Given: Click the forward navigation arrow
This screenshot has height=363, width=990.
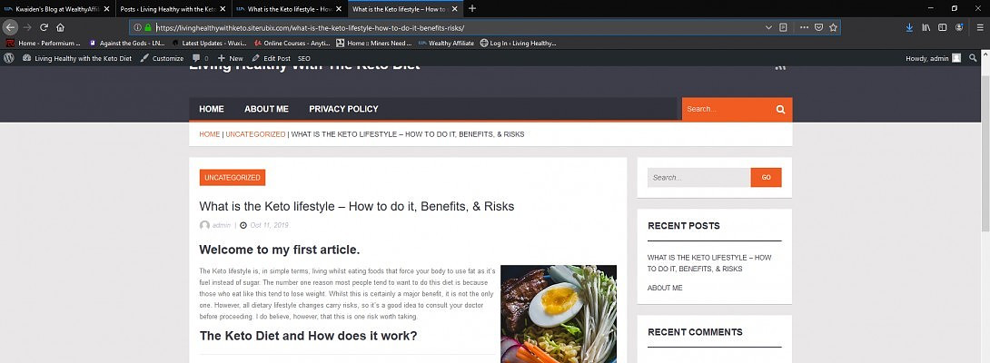Looking at the screenshot, I should (x=27, y=27).
